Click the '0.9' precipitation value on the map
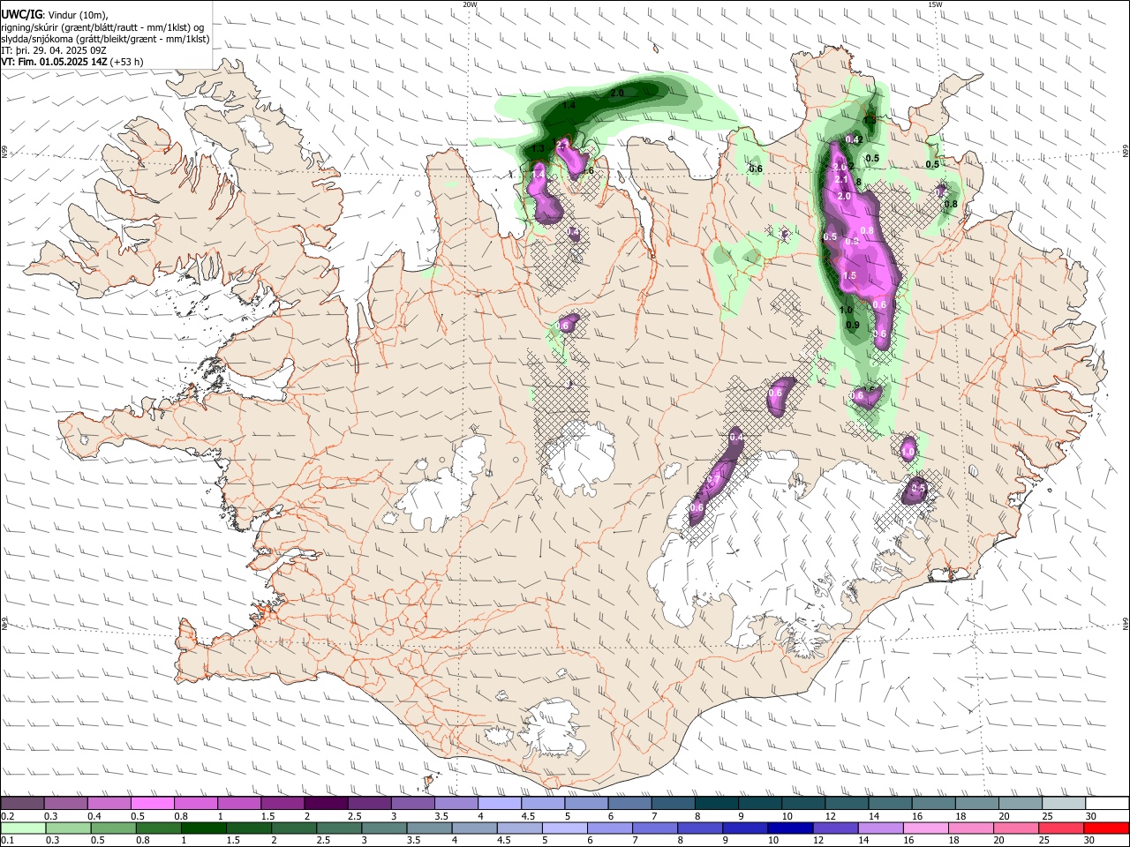Viewport: 1130px width, 847px height. pos(853,326)
